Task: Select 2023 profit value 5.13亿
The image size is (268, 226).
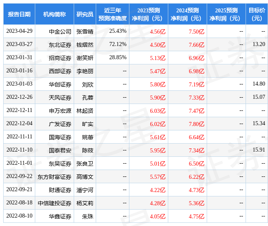Action: pyautogui.click(x=157, y=58)
